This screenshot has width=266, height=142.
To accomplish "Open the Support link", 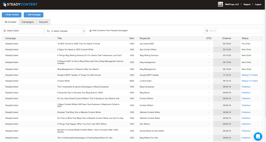I will 247,4.
